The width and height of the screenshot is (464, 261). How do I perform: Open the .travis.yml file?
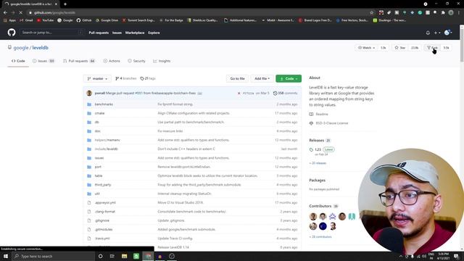102,239
